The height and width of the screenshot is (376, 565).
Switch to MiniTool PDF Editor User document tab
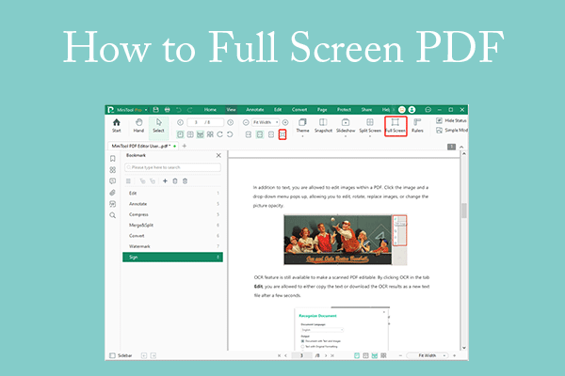[143, 146]
